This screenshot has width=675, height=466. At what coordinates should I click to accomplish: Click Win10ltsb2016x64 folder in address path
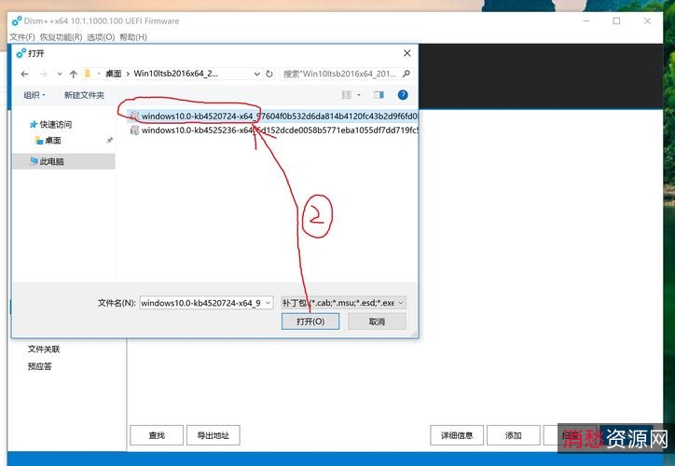click(175, 74)
